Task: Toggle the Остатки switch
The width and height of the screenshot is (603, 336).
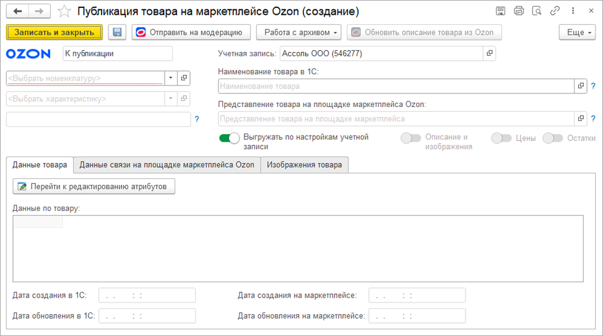Action: point(552,138)
